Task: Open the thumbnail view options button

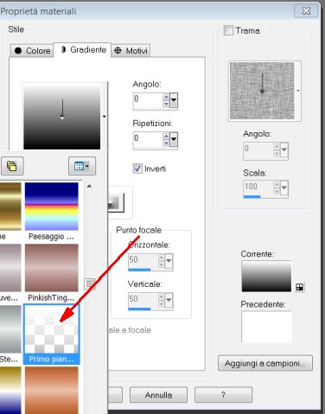Action: click(82, 166)
